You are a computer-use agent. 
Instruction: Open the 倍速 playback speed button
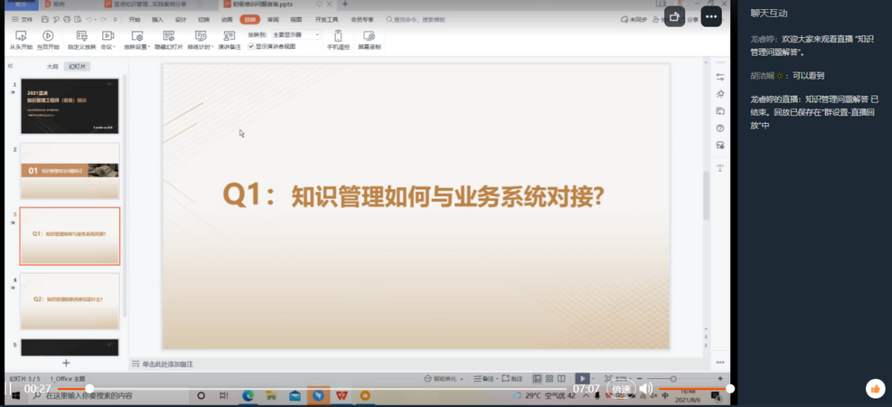pos(621,388)
